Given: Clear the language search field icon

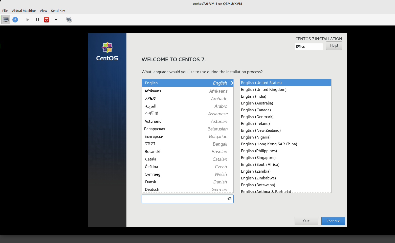Looking at the screenshot, I should pyautogui.click(x=229, y=199).
